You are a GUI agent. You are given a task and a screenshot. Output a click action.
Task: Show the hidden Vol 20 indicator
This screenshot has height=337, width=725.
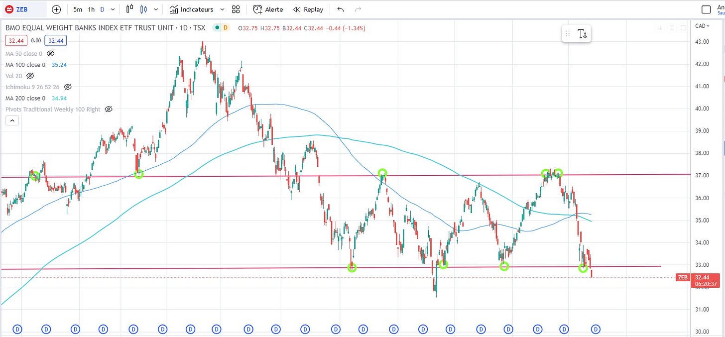coord(30,76)
